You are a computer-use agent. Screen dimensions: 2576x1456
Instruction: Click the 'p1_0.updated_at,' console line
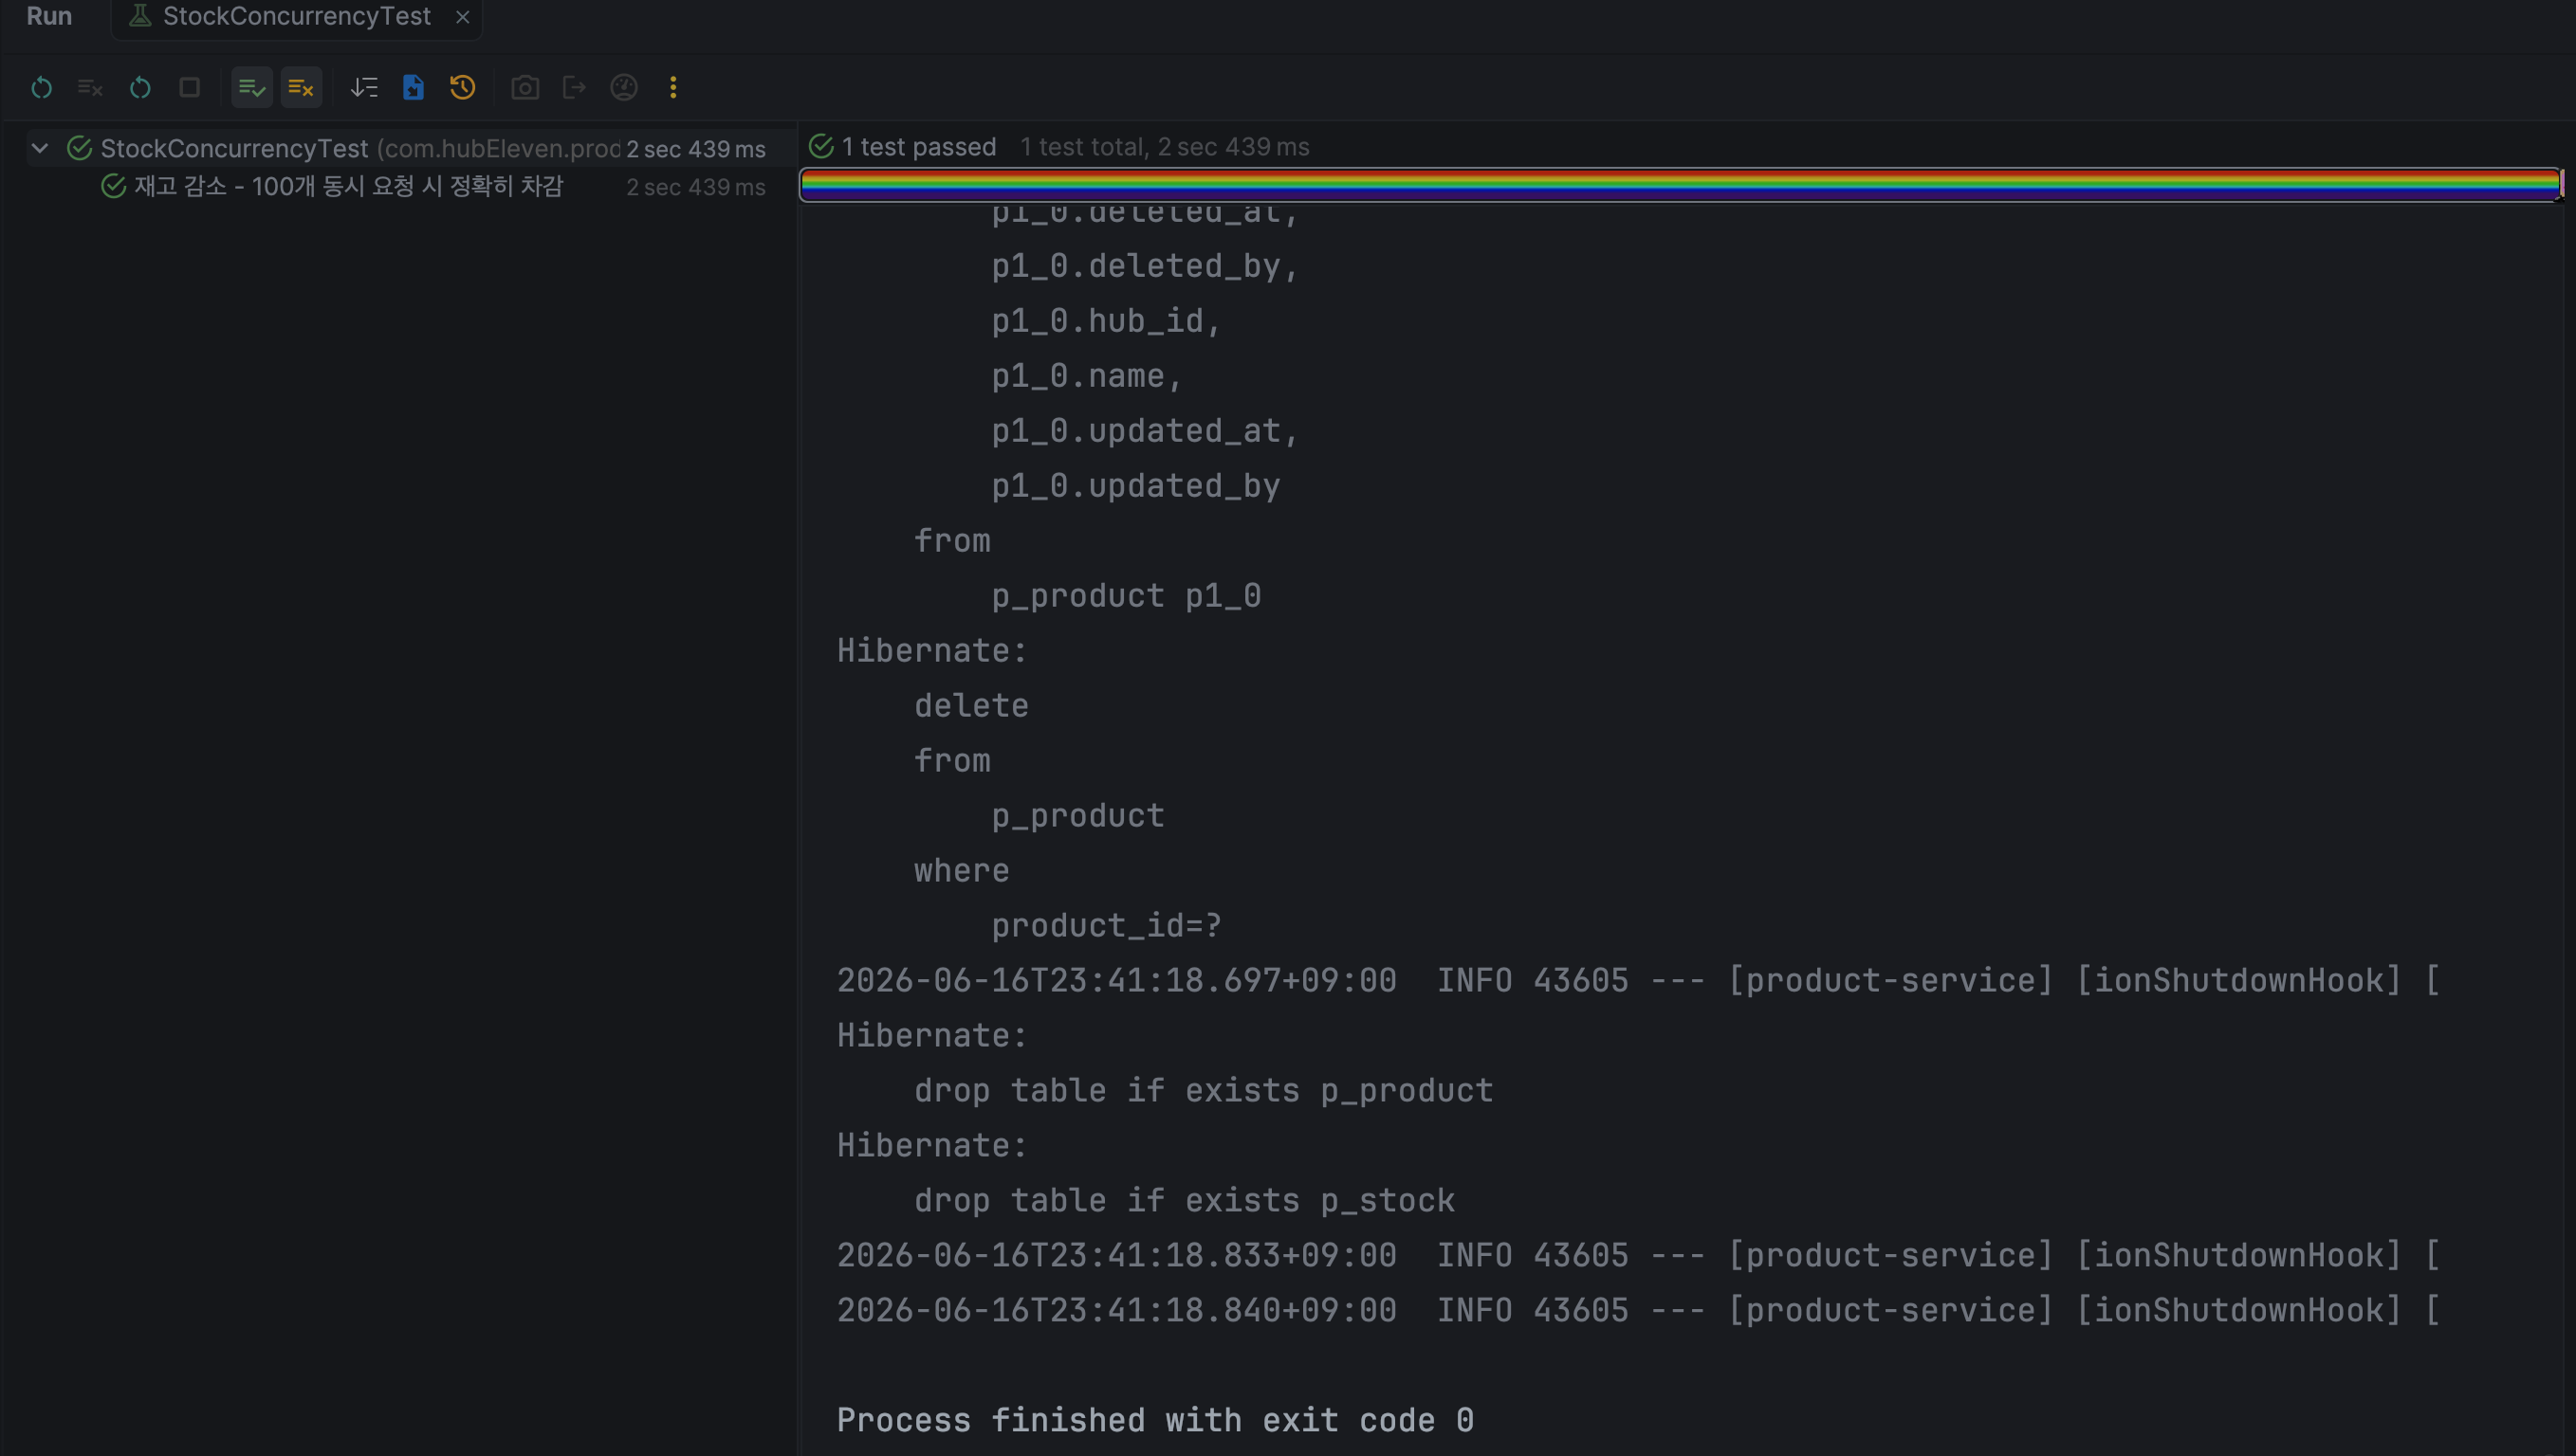1146,430
